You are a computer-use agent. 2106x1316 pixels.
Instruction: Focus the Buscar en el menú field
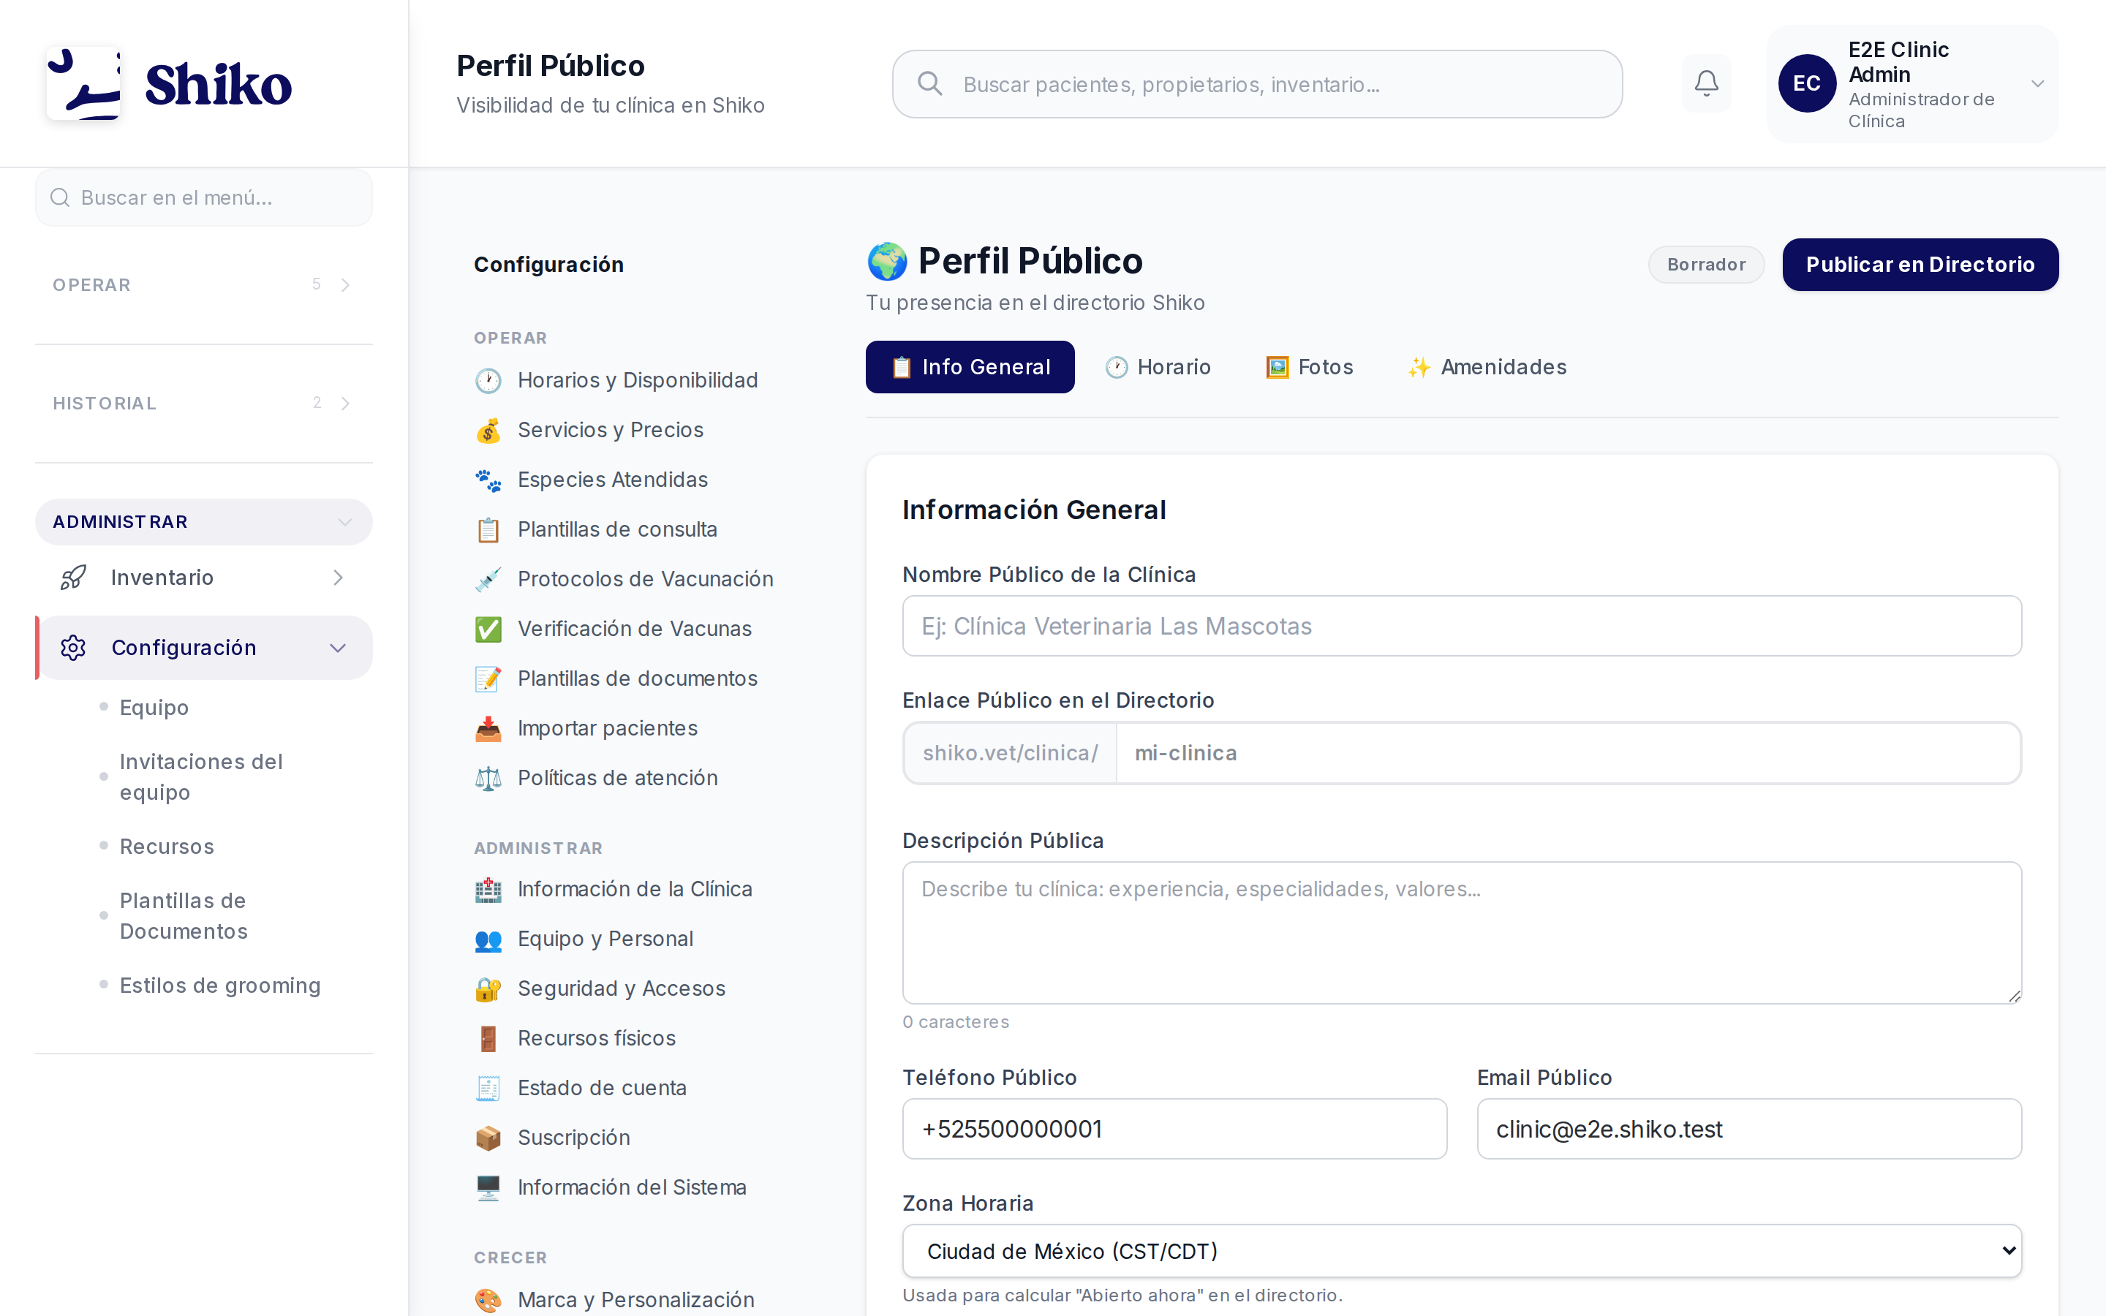click(203, 197)
